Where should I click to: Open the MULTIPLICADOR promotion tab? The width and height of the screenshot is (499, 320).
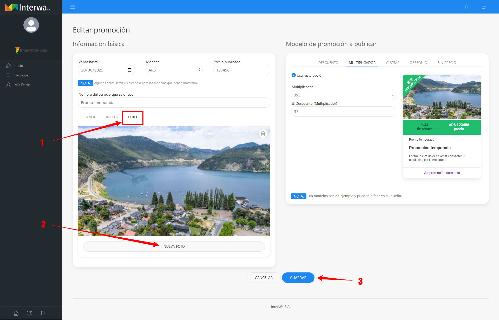coord(362,63)
